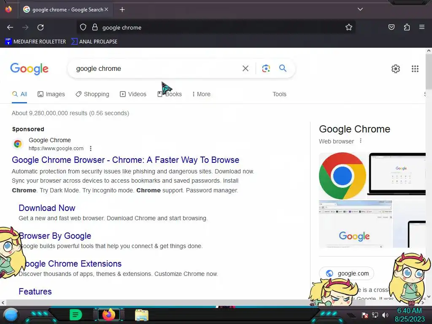List all tabs with the chevron dropdown
432x324 pixels.
pyautogui.click(x=360, y=9)
